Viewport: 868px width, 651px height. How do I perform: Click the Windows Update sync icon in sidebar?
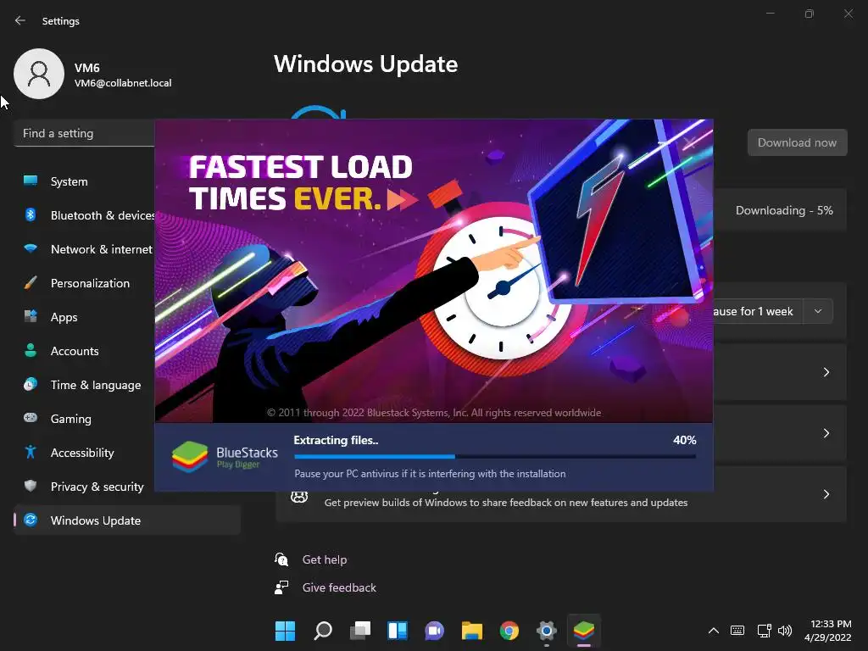(x=31, y=520)
